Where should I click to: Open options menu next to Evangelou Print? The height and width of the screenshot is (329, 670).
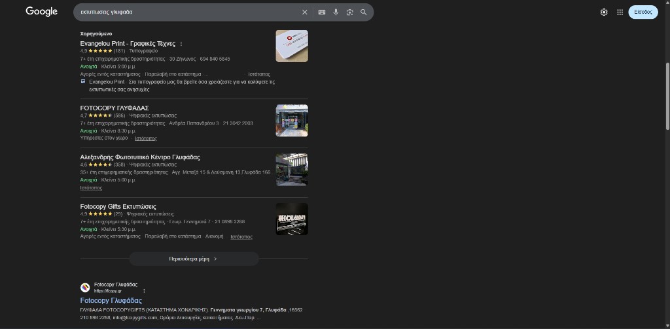click(181, 44)
